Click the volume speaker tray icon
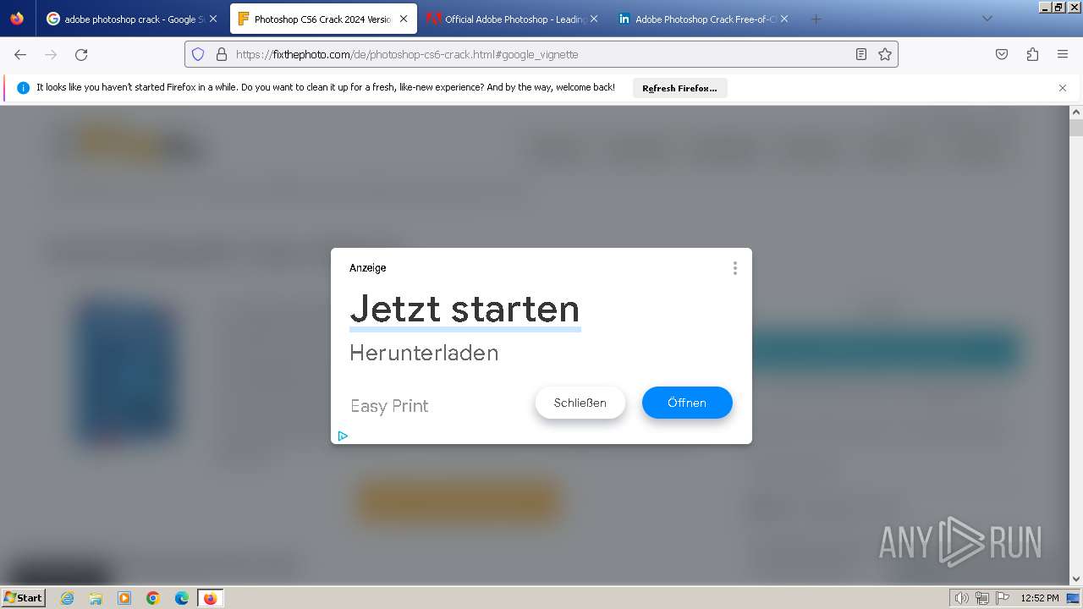Screen dimensions: 1083x609 click(961, 598)
